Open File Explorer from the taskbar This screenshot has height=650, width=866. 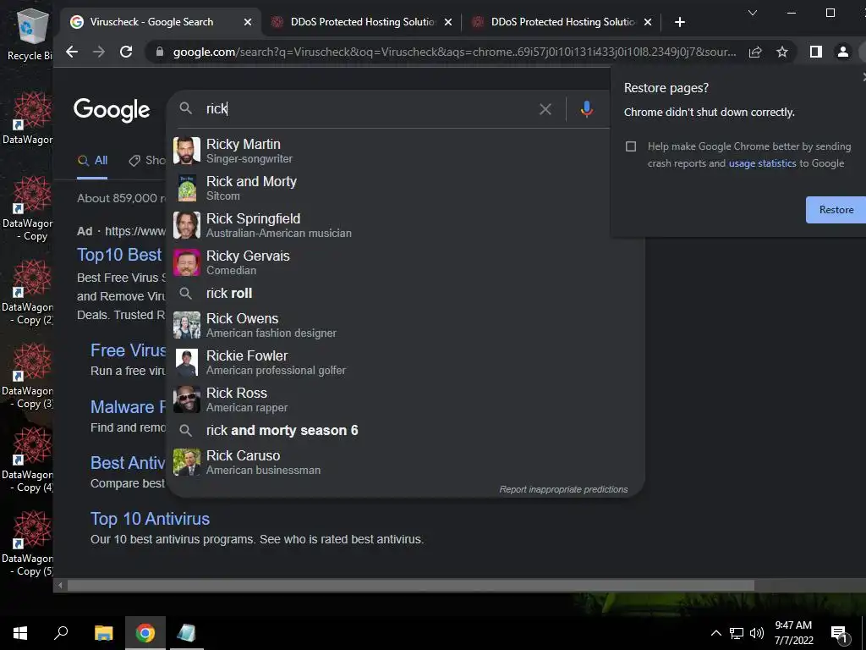(x=103, y=633)
